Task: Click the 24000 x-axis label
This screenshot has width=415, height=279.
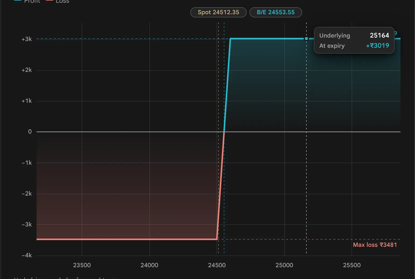Action: [149, 265]
